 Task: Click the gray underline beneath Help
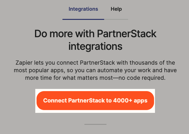(116, 19)
